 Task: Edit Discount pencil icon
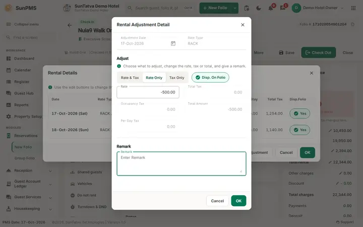tap(337, 183)
